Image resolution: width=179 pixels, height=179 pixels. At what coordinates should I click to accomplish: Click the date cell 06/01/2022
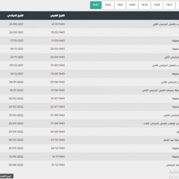16,82
